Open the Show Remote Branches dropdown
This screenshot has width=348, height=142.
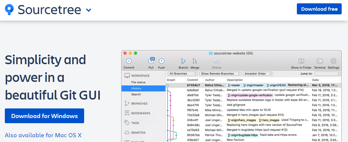pos(221,74)
